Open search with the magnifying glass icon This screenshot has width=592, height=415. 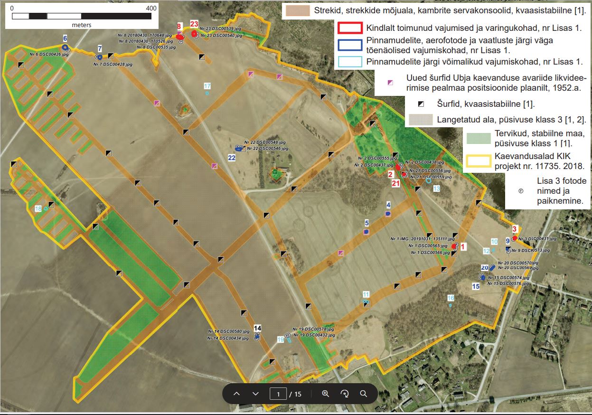point(364,394)
